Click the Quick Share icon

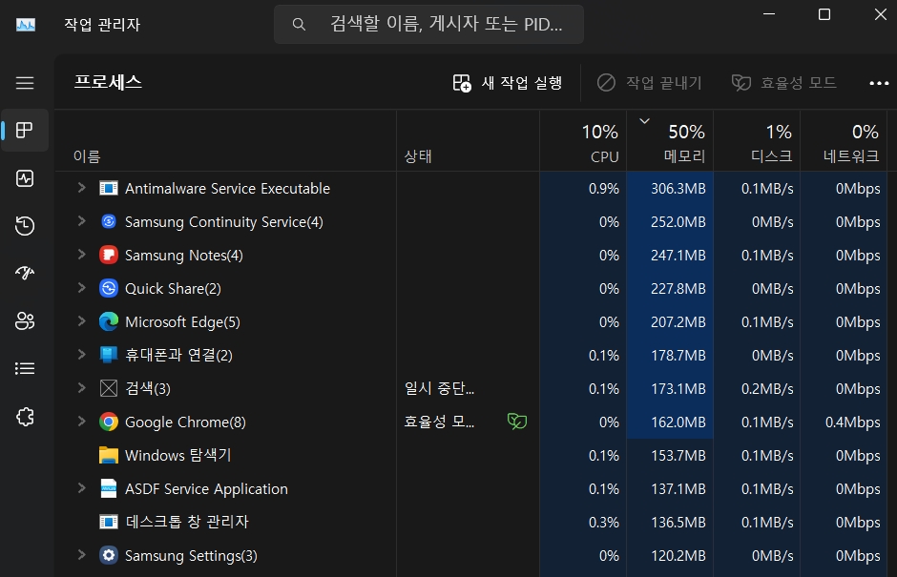(109, 288)
